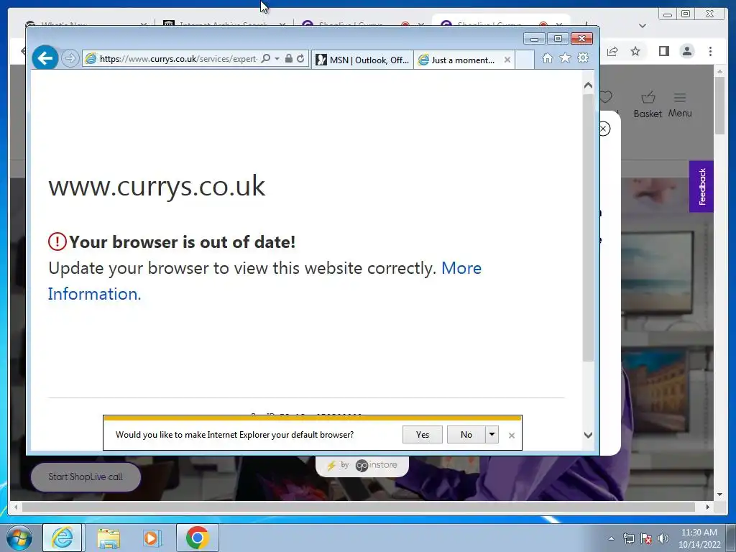Screen dimensions: 736x552
Task: Open Internet Explorer tools gear
Action: click(583, 57)
